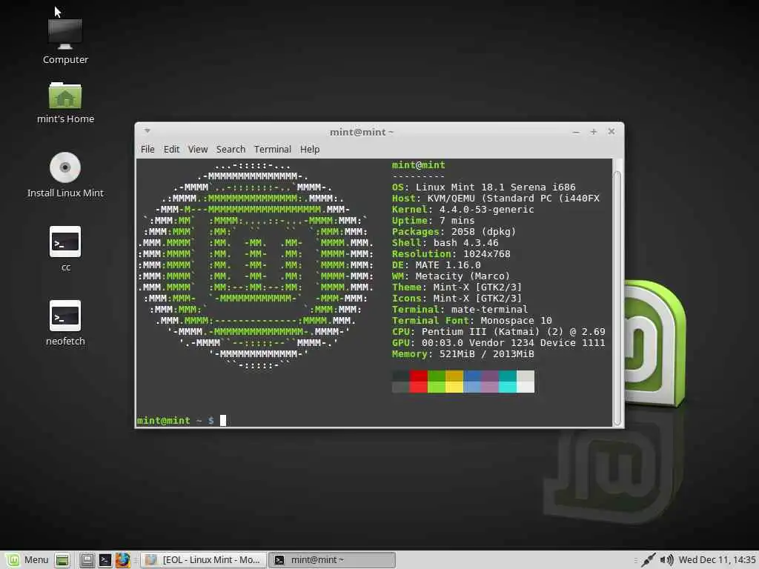Open the terminal View menu
759x569 pixels.
pos(197,149)
